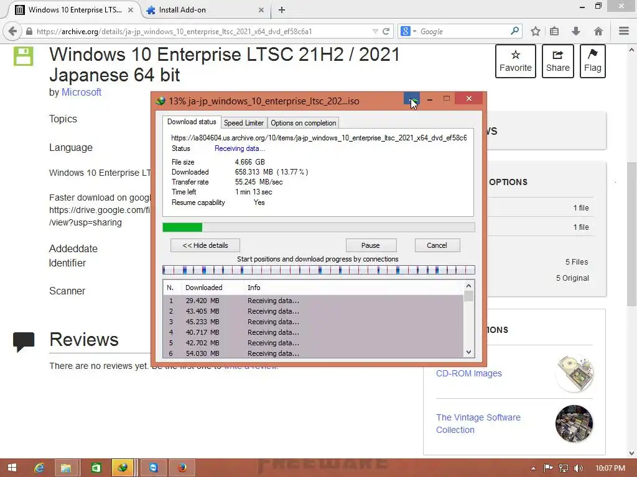The width and height of the screenshot is (637, 477).
Task: Select the Windows 10 Enterprise LTS tab
Action: pyautogui.click(x=74, y=10)
